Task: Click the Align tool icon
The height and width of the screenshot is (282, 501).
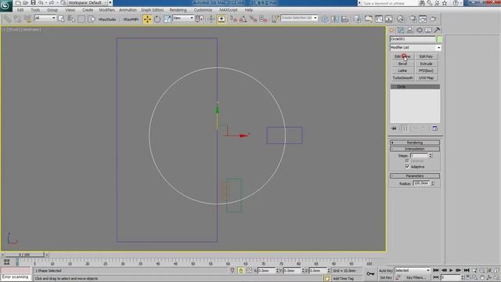Action: (345, 19)
